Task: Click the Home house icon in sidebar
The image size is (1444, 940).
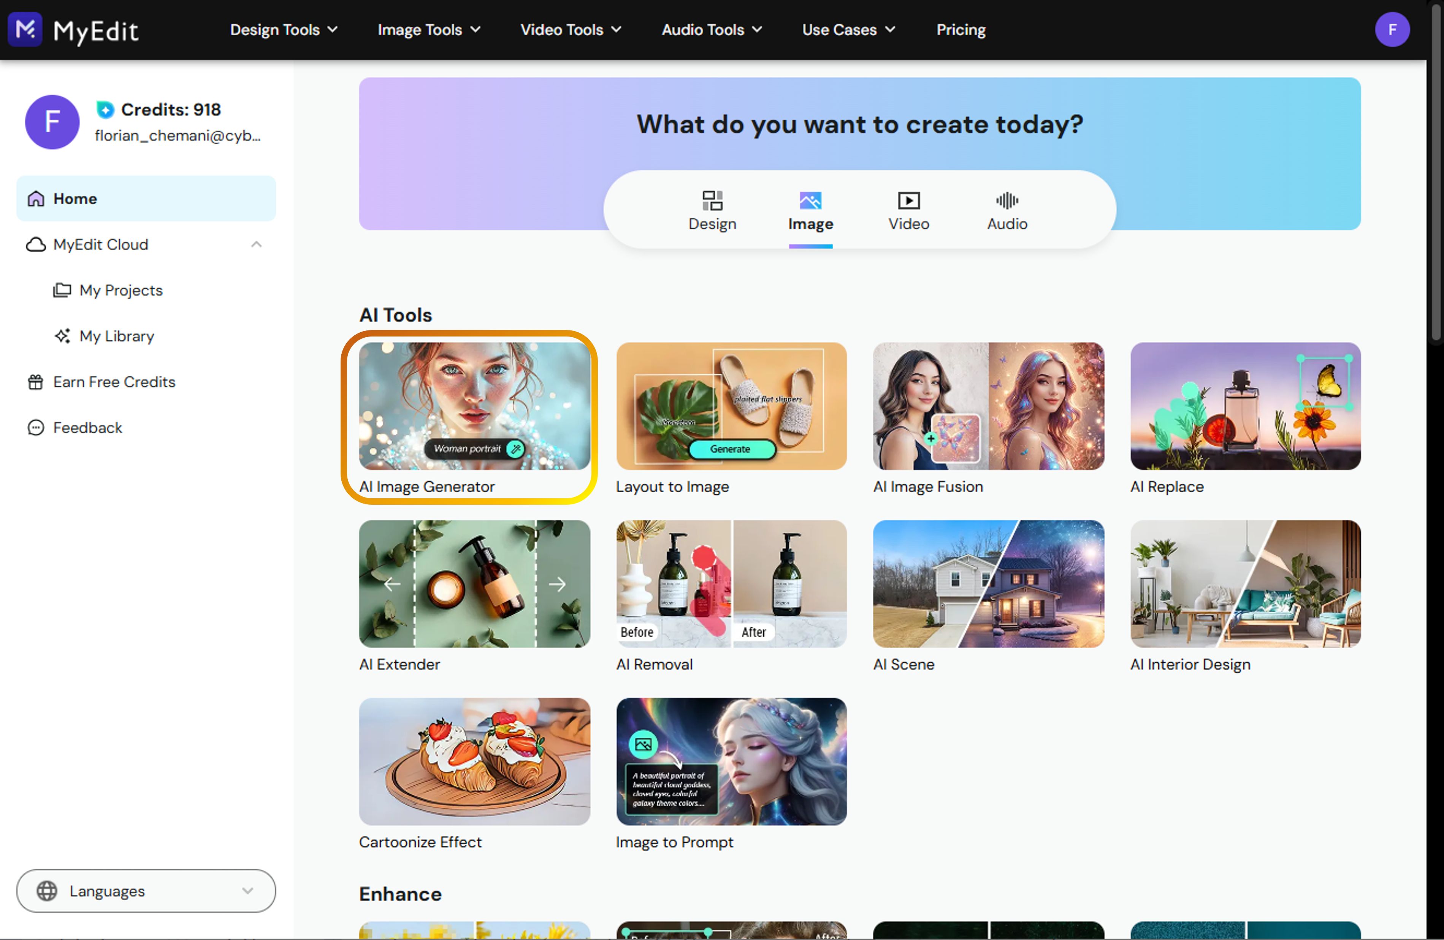Action: [36, 199]
